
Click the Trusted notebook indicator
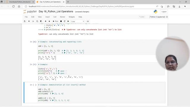tap(142, 17)
